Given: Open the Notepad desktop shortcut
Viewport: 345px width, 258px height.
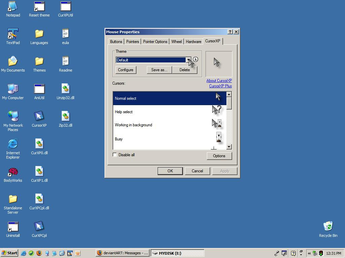Looking at the screenshot, I should pyautogui.click(x=13, y=9).
